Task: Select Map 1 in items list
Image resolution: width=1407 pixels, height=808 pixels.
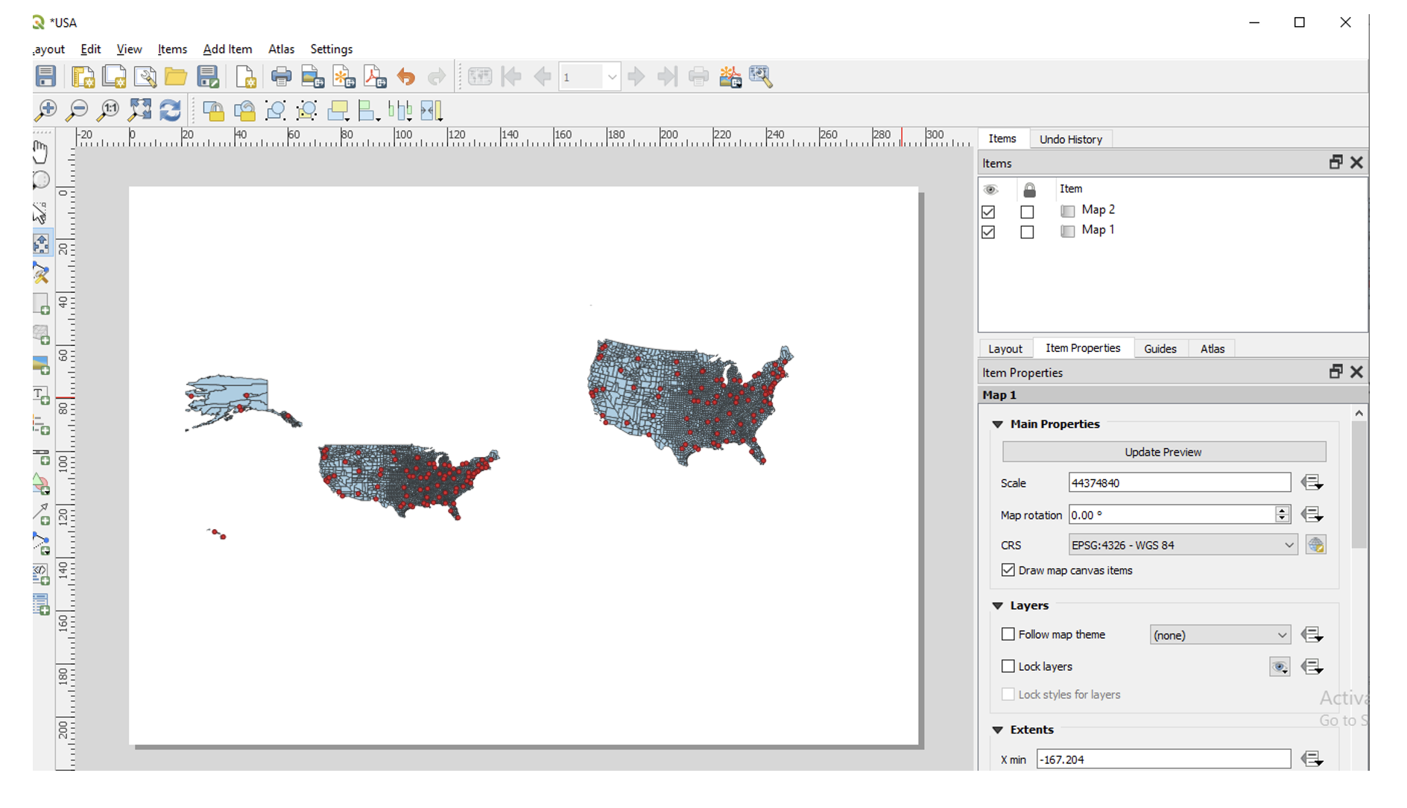Action: (x=1098, y=230)
